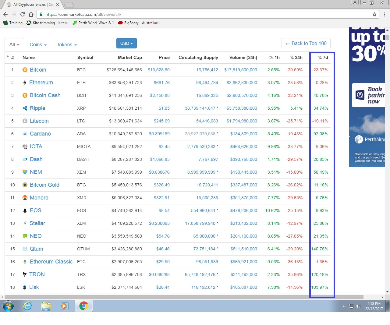This screenshot has width=390, height=325.
Task: Click the Monero logo icon
Action: pos(25,198)
